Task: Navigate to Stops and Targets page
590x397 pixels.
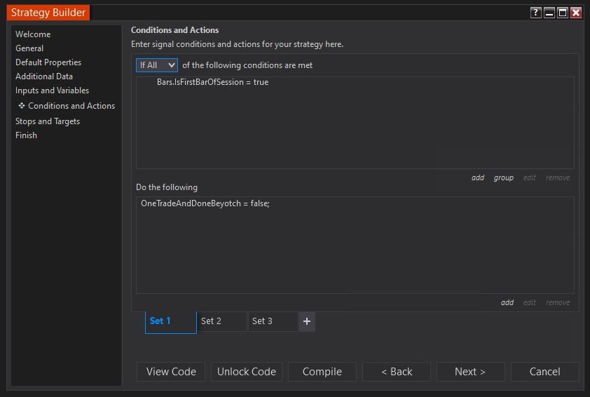Action: (x=48, y=121)
